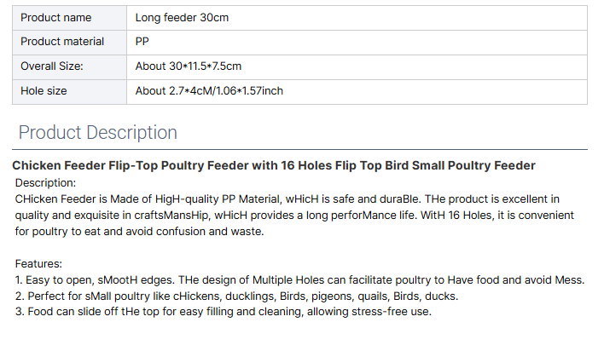
Task: Select the "Hole size" label cell
Action: click(x=44, y=90)
